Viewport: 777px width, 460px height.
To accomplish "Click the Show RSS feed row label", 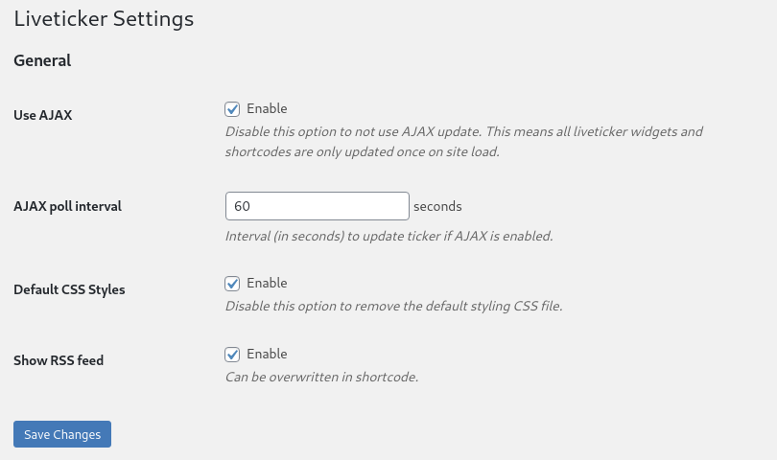I will click(x=59, y=360).
